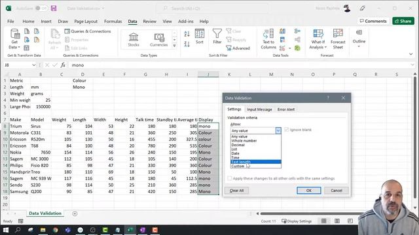
Task: Collapse the Allow dropdown arrow
Action: (278, 131)
